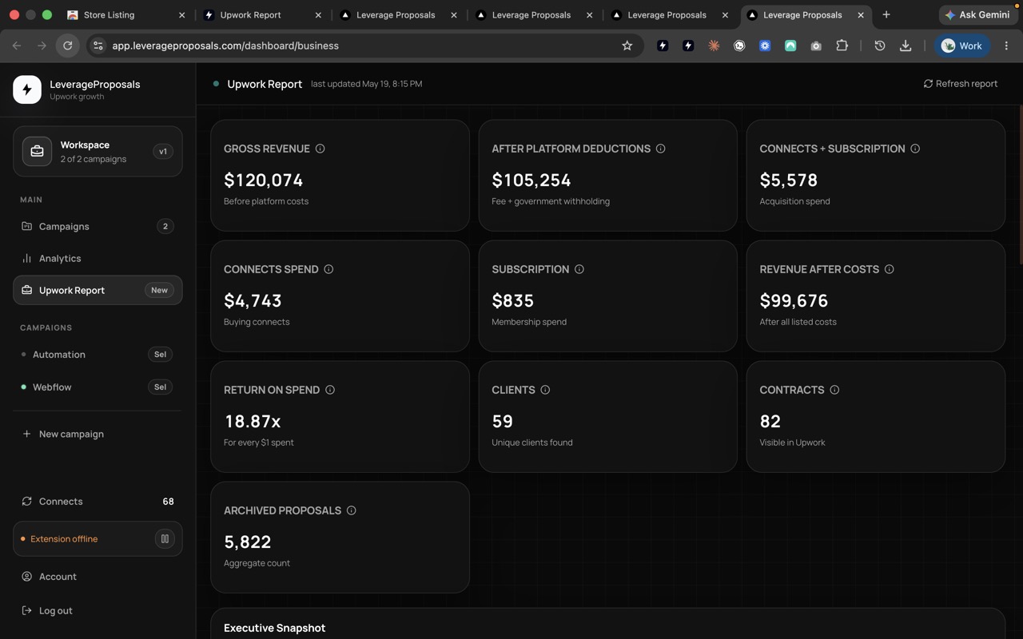The height and width of the screenshot is (639, 1023).
Task: Click the address bar URL field
Action: click(364, 46)
